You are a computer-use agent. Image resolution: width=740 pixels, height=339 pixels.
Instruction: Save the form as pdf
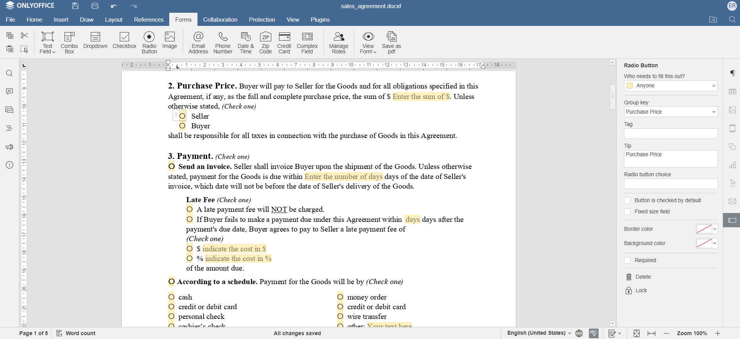pos(391,42)
